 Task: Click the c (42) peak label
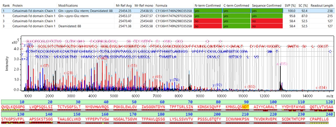103,58
